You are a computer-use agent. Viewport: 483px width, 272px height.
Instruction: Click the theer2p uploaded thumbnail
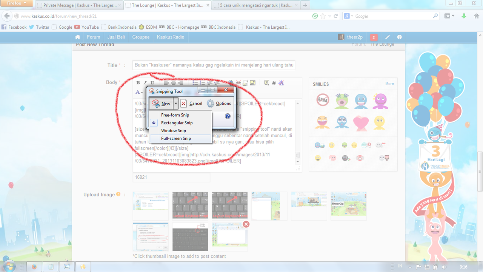[349, 206]
